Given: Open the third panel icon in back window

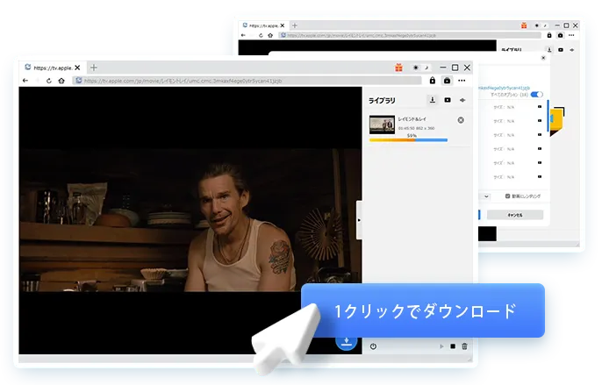Looking at the screenshot, I should [x=572, y=50].
